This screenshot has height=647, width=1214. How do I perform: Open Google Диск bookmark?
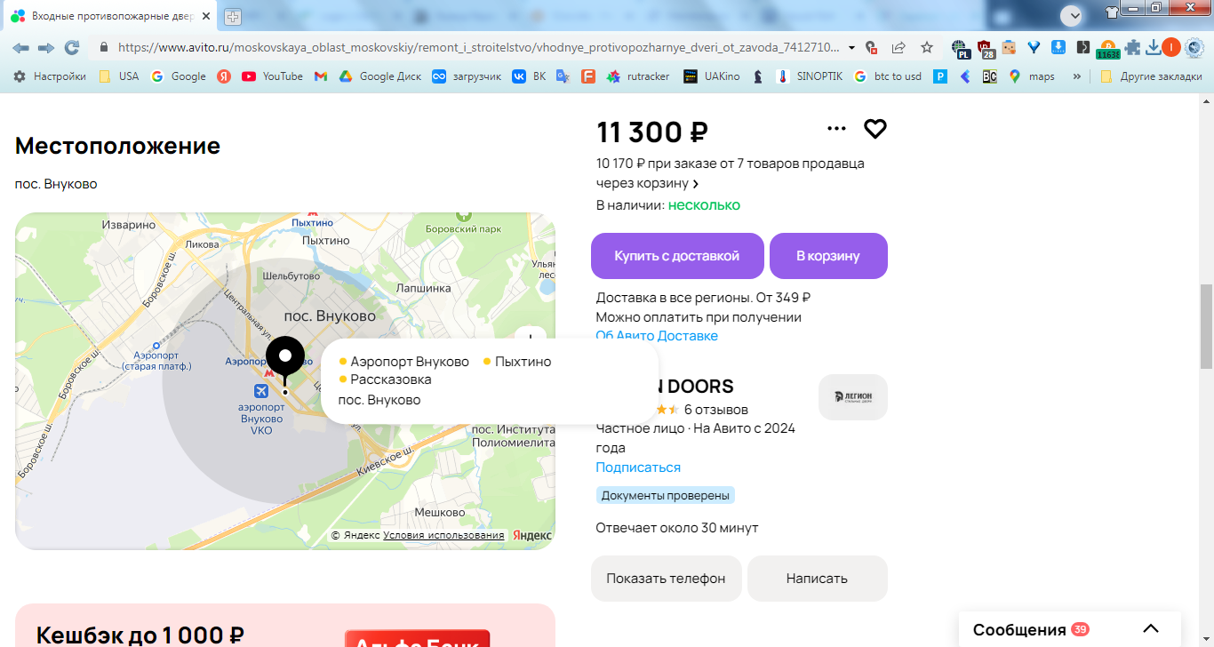[x=379, y=76]
